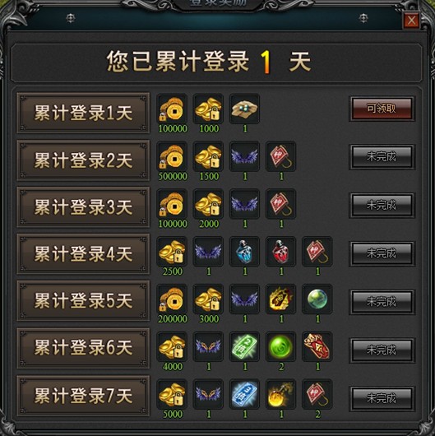Viewport: 435px width, 436px height.
Task: Select the green orb icon in day 5 row
Action: (317, 299)
